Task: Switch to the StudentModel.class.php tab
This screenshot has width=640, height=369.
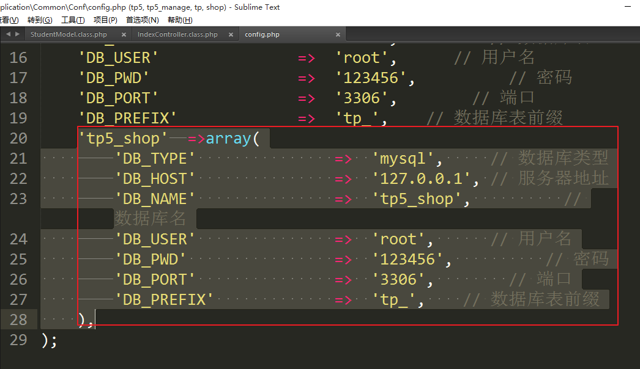Action: click(x=69, y=35)
